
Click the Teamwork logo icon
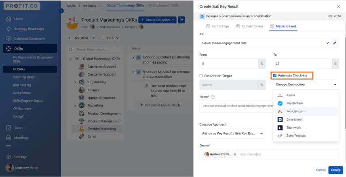(280, 128)
